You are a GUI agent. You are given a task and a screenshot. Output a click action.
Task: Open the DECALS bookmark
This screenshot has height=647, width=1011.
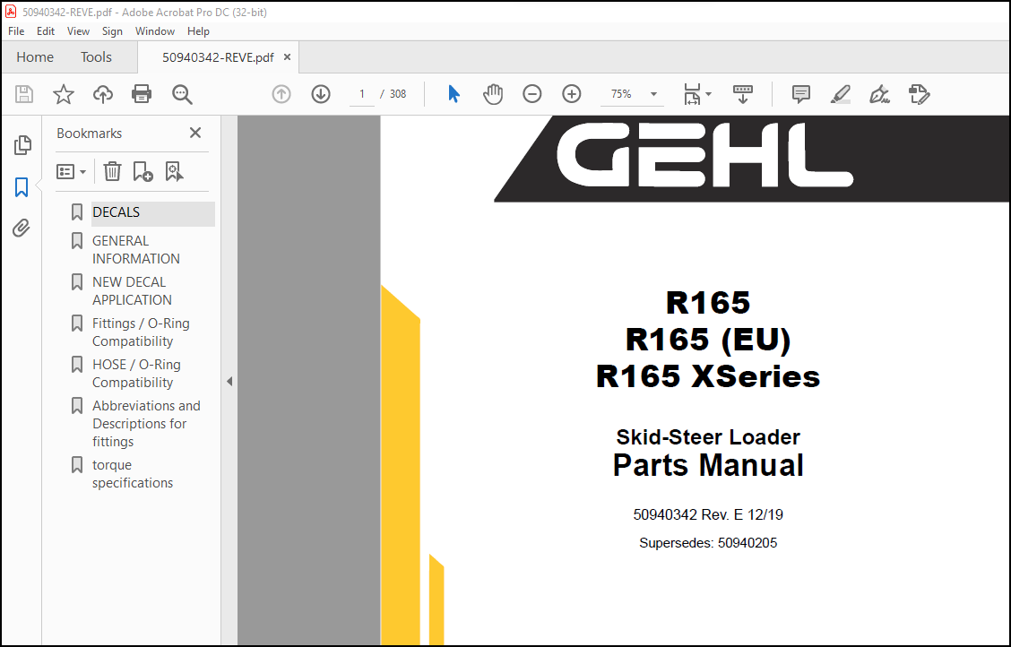click(116, 212)
